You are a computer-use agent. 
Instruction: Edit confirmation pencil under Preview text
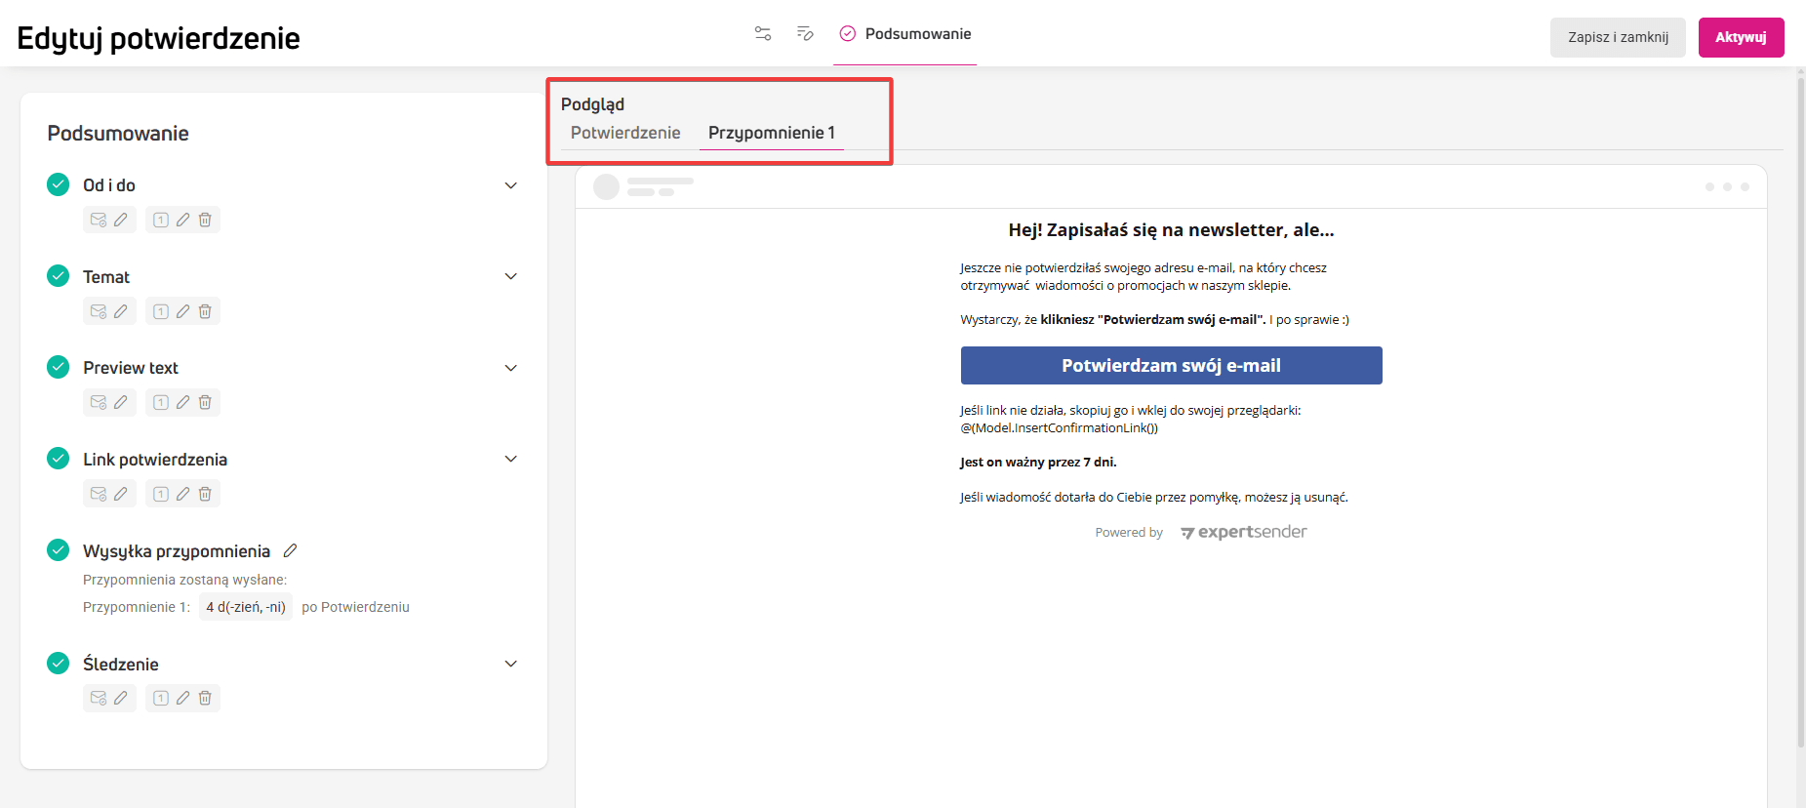[x=120, y=403]
